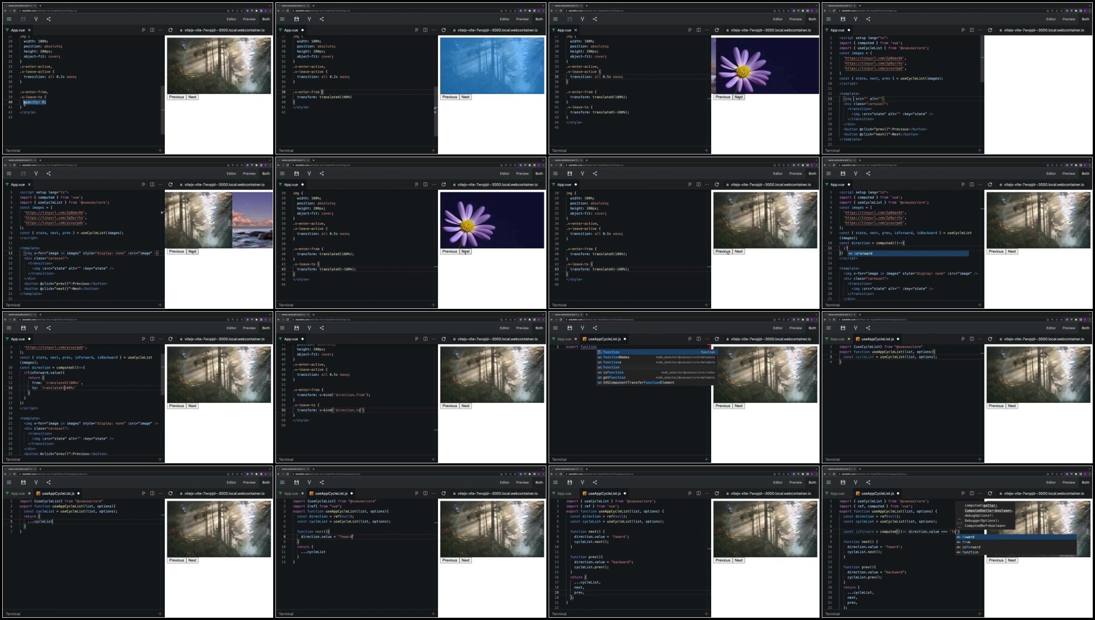The image size is (1095, 620).
Task: Select Preview view in the 'opacity: 0' frame
Action: pyautogui.click(x=249, y=19)
